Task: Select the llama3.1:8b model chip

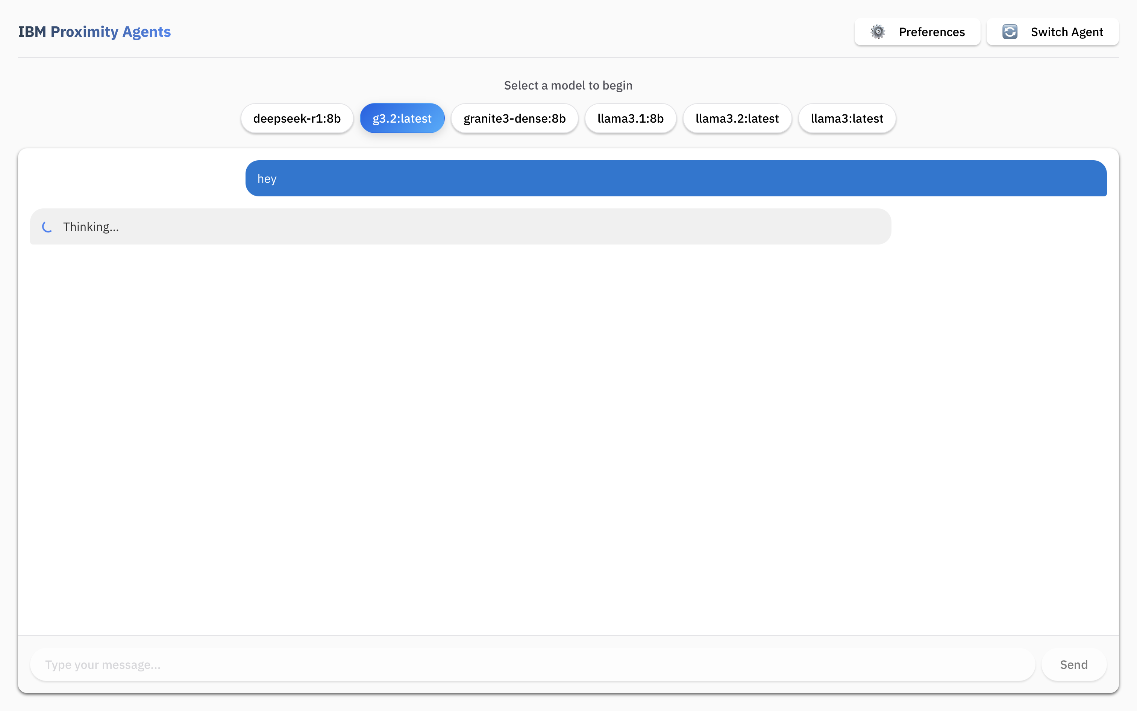Action: point(630,118)
